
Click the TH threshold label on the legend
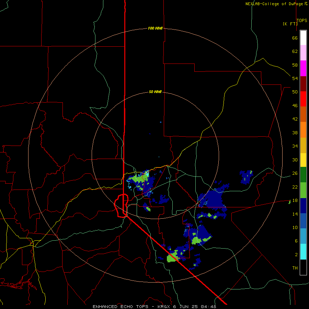click(295, 268)
